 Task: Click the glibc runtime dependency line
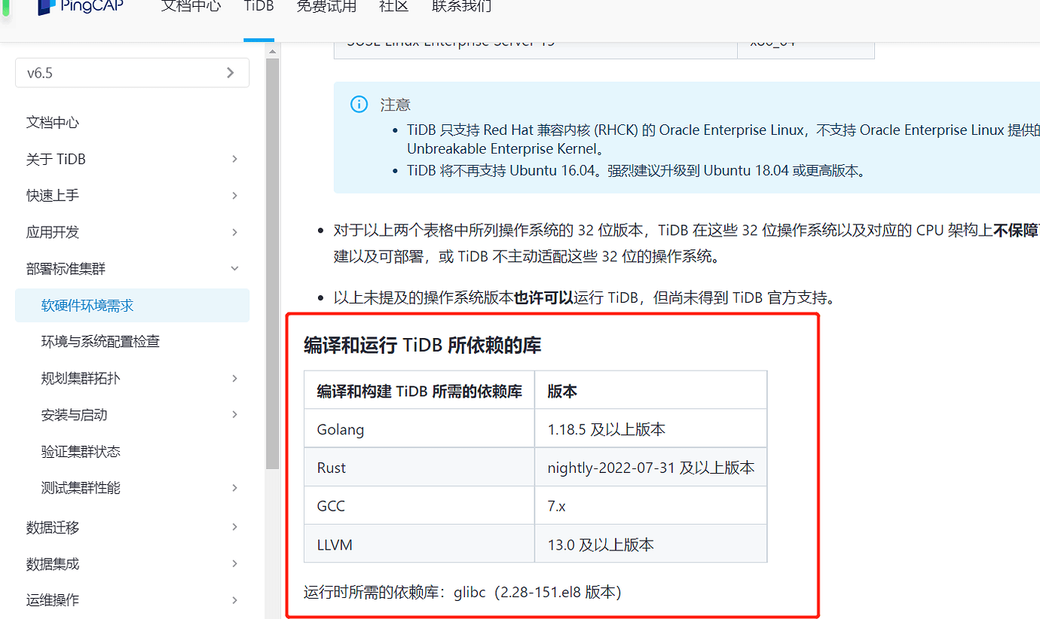pos(463,592)
